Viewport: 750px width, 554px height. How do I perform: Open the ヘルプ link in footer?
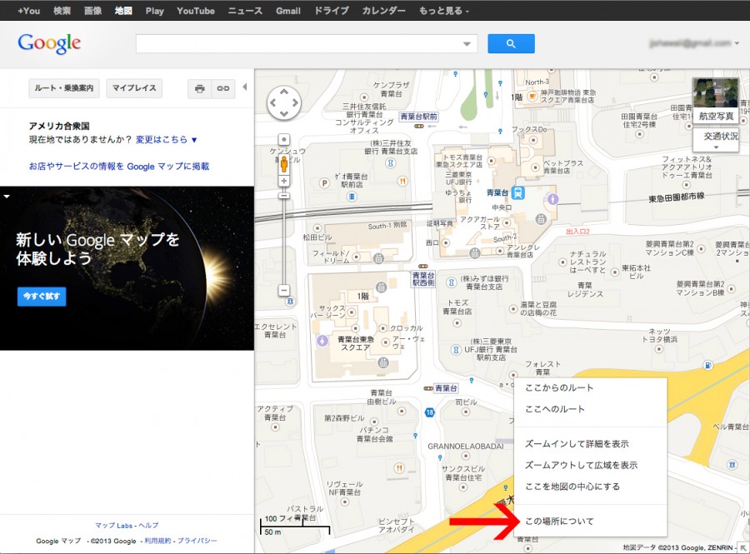click(x=149, y=526)
